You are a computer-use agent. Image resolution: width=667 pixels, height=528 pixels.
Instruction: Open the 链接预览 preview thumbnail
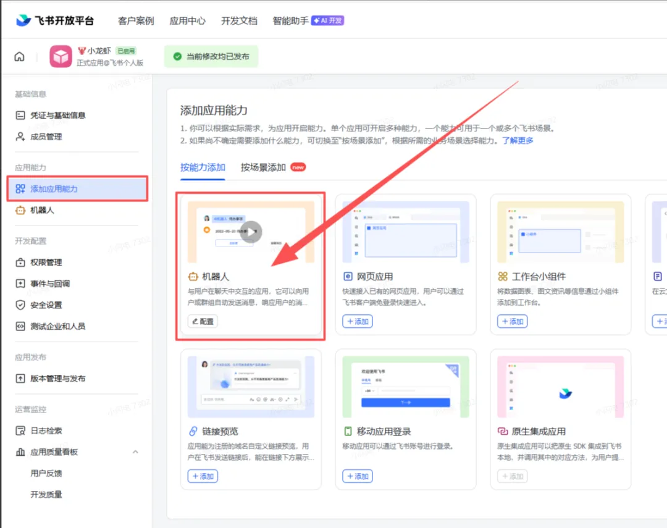coord(251,387)
